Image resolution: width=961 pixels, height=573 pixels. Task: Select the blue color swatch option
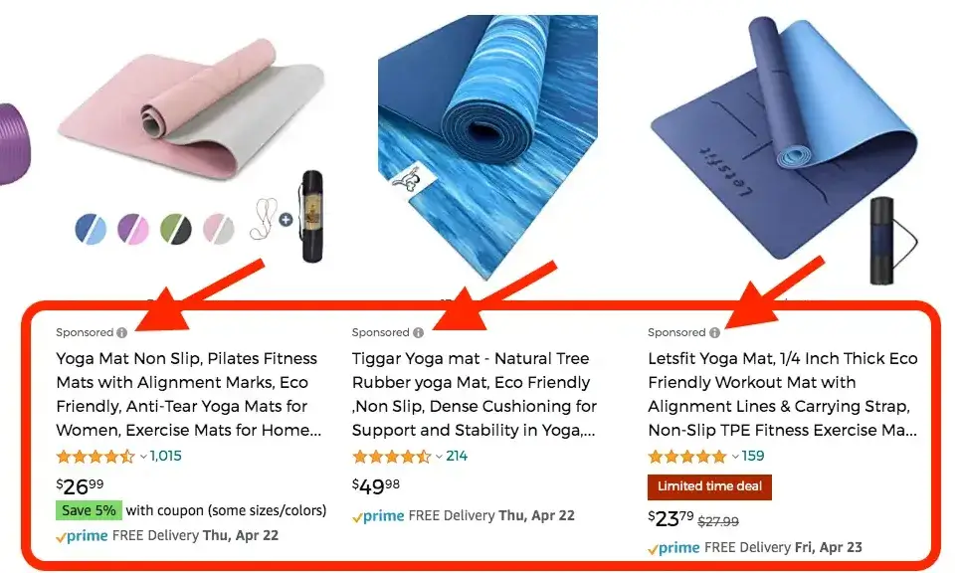coord(91,229)
